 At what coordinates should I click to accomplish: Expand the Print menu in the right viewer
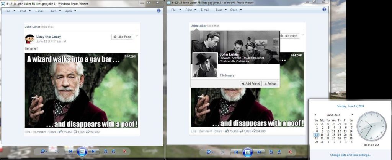[x=190, y=10]
